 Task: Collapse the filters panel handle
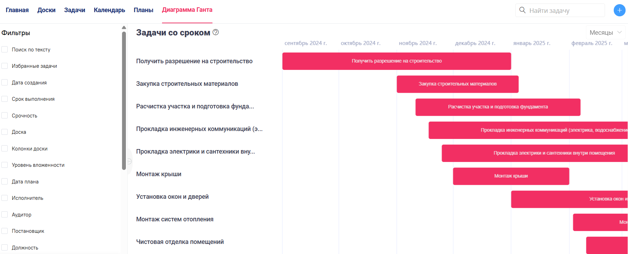[x=129, y=161]
